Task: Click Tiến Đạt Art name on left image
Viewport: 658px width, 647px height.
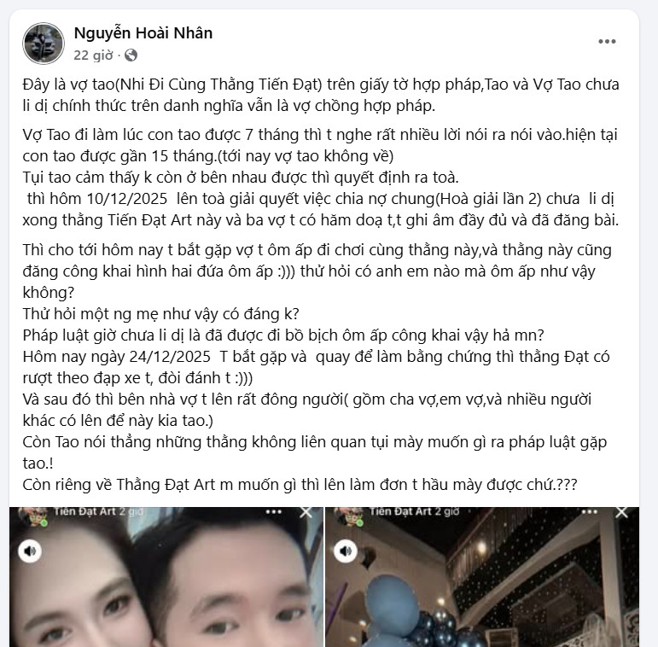Action: click(x=84, y=511)
